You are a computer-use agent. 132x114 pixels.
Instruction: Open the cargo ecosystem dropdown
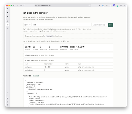coord(27,25)
